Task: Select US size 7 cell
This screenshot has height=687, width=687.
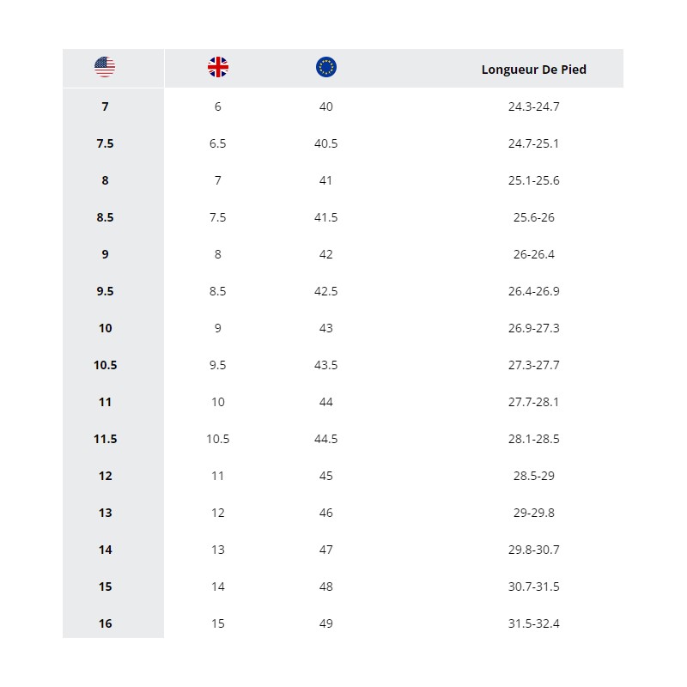Action: tap(105, 106)
